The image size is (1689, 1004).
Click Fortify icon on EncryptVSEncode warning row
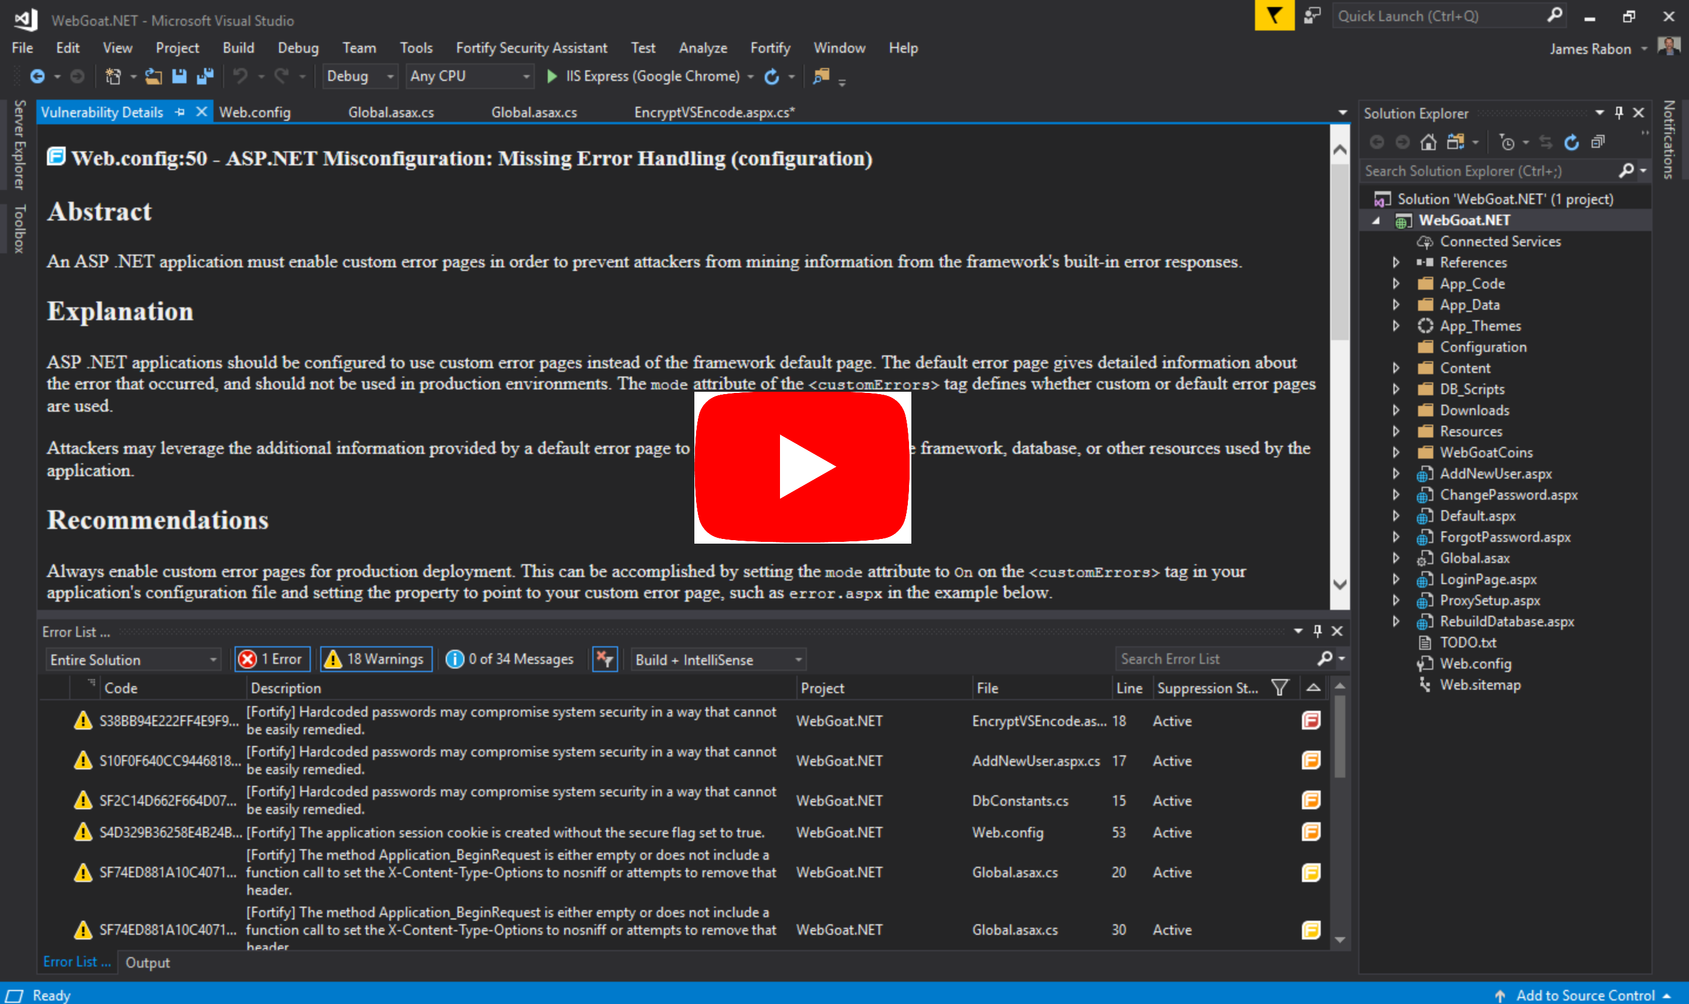(1310, 721)
